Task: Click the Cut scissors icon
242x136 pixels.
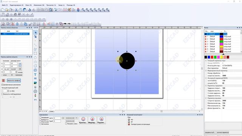Action: click(16, 10)
